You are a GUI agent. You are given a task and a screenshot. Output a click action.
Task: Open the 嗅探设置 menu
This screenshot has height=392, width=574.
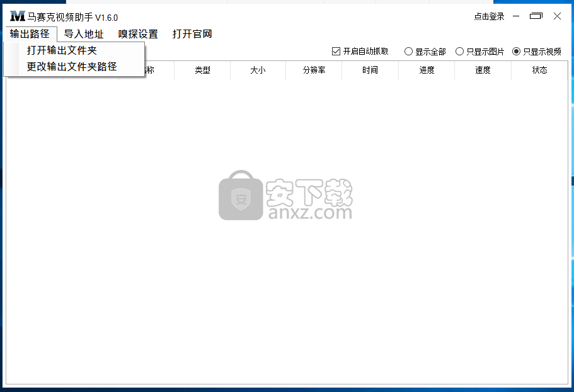138,34
